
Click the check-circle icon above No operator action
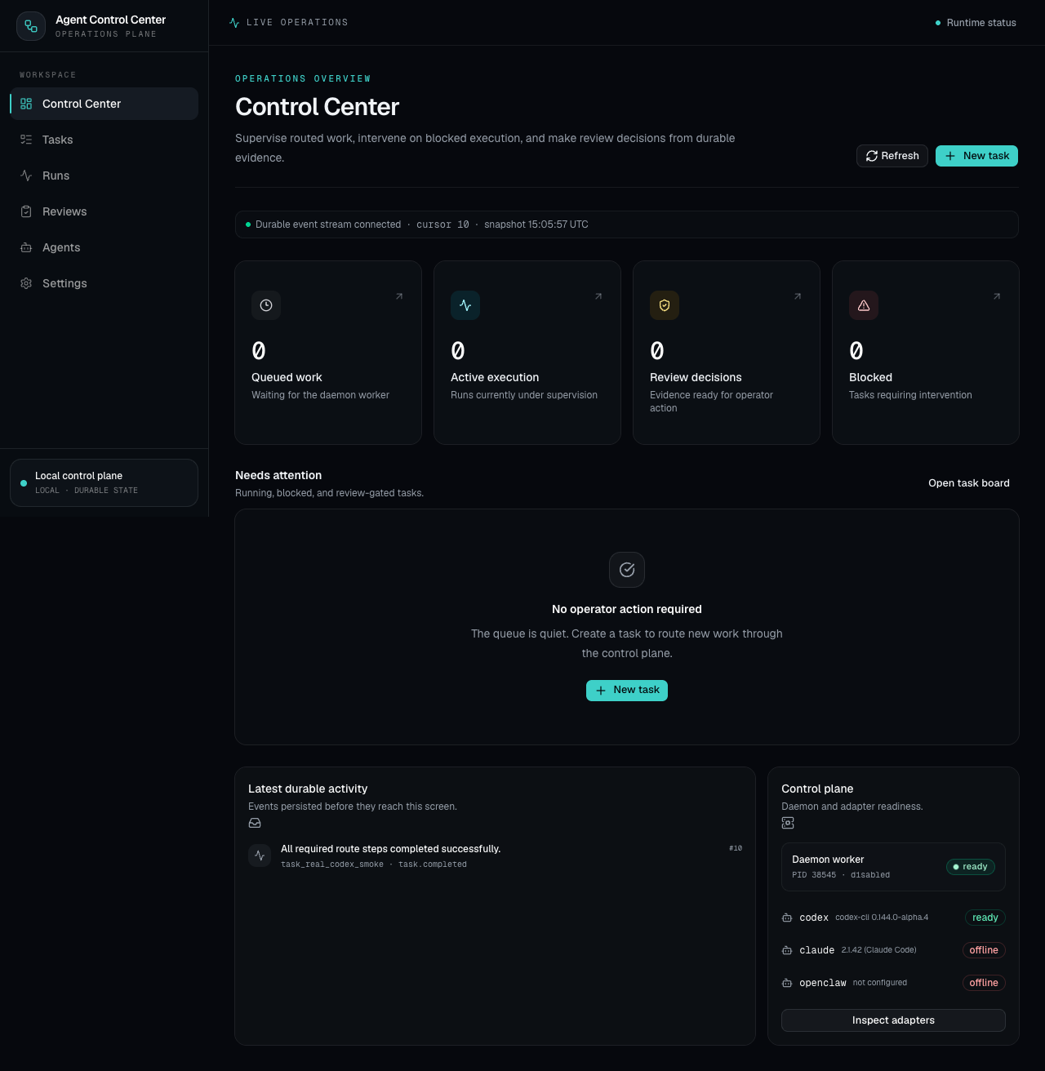627,570
